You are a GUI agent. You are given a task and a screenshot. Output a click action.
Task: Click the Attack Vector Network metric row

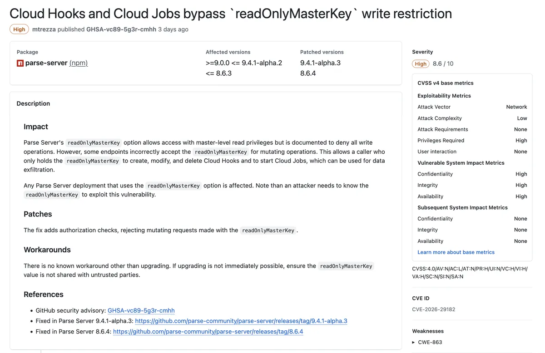click(472, 107)
